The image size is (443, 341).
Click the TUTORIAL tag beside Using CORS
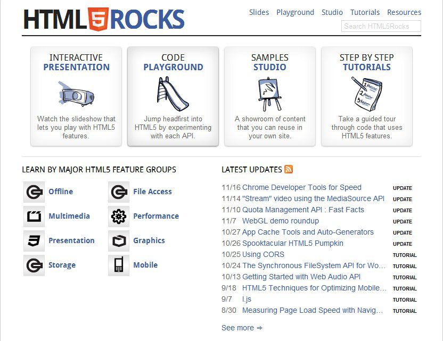pyautogui.click(x=405, y=255)
